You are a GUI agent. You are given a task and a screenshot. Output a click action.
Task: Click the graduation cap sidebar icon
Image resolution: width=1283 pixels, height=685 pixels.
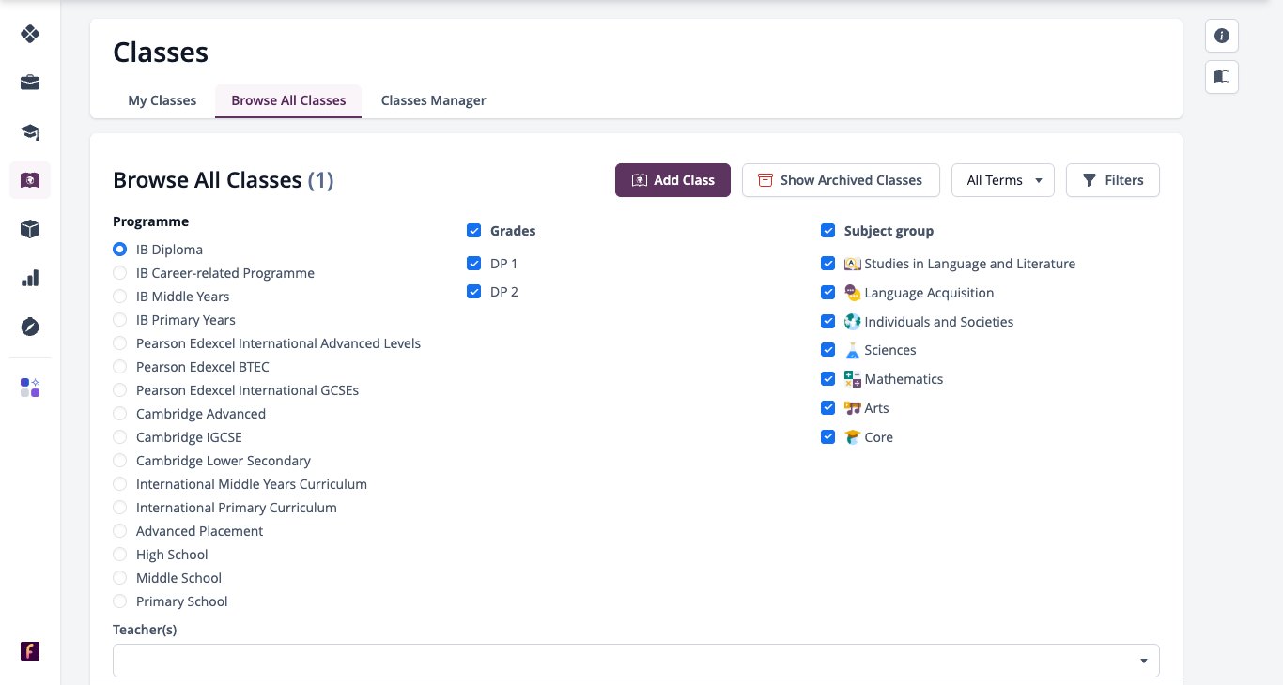pyautogui.click(x=30, y=131)
